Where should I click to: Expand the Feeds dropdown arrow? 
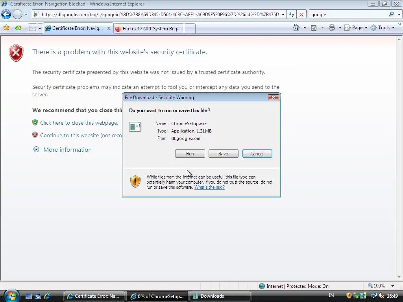coord(322,28)
